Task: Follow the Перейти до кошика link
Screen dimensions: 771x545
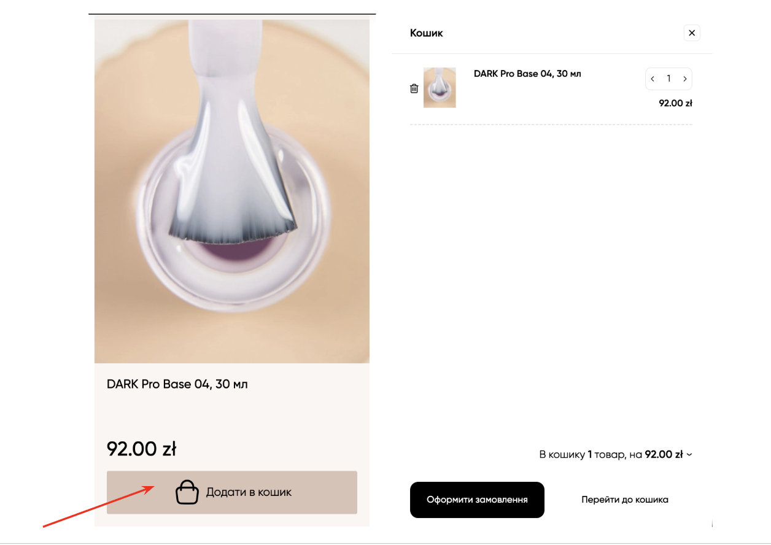Action: coord(625,500)
